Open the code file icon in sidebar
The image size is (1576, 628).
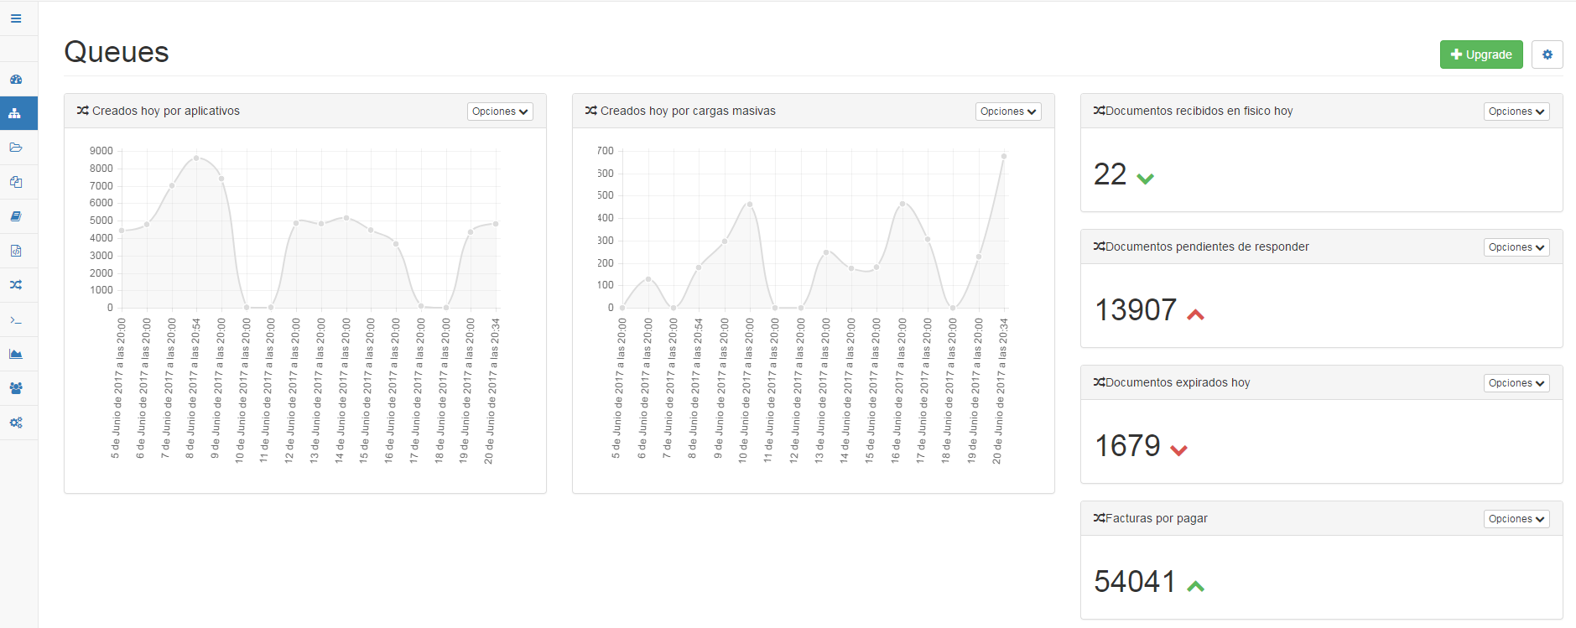coord(16,251)
